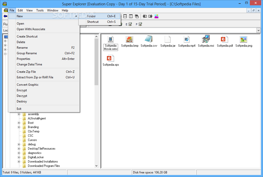Restore the inner document window button
The height and width of the screenshot is (177, 263).
coord(253,10)
